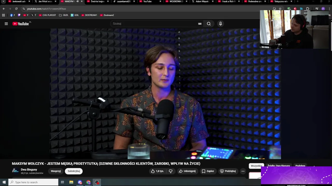This screenshot has width=332, height=186.
Task: Open CHIL PLAYLIST bookmark
Action: [47, 15]
